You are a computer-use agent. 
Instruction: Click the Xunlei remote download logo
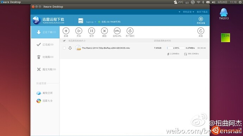click(48, 20)
